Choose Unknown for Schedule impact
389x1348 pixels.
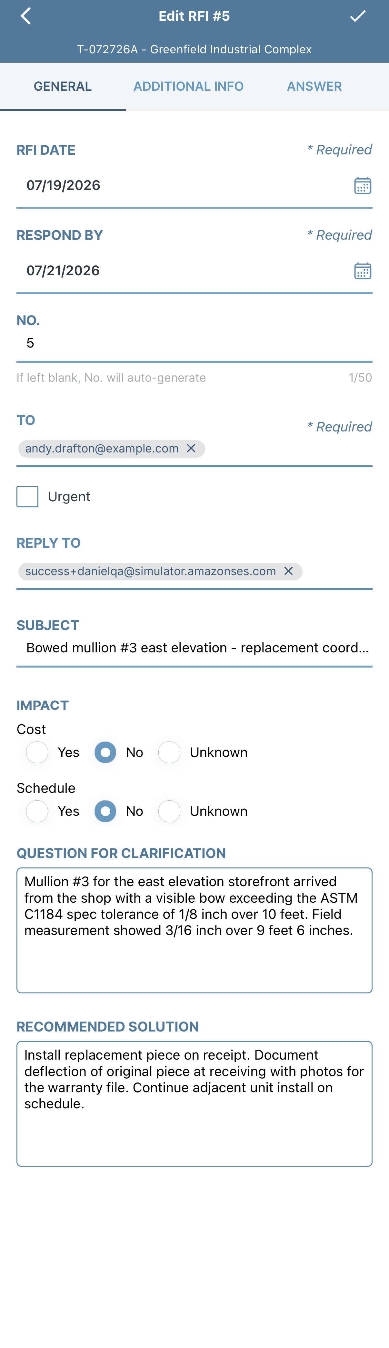pos(169,811)
